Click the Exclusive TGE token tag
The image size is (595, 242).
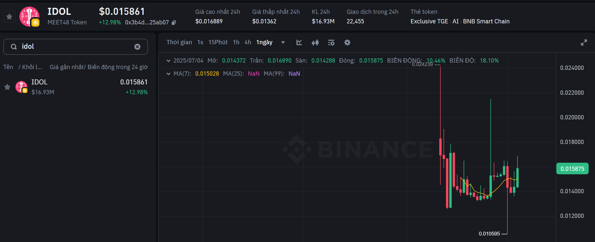[429, 21]
